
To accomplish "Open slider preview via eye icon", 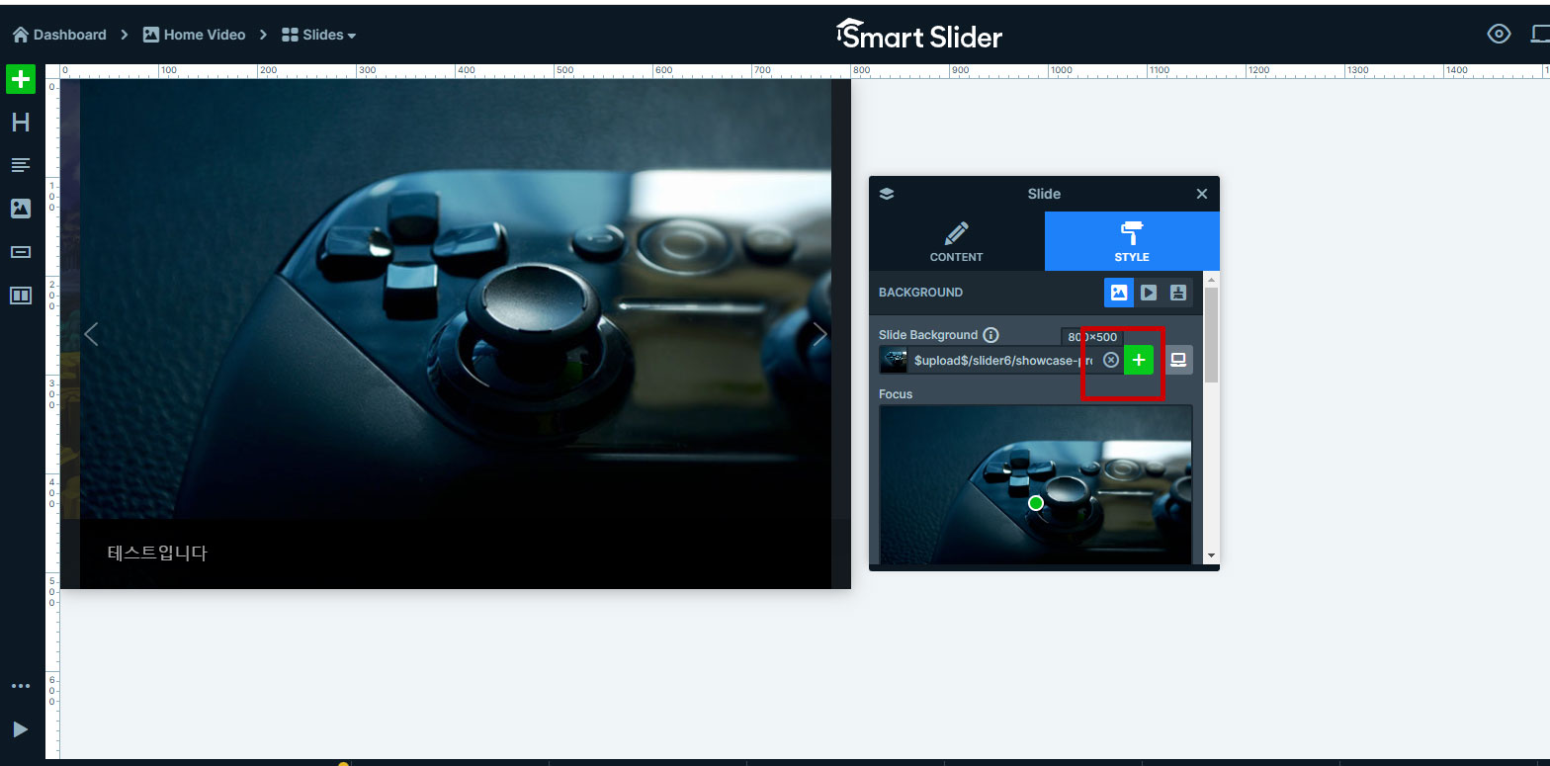I will pyautogui.click(x=1499, y=34).
